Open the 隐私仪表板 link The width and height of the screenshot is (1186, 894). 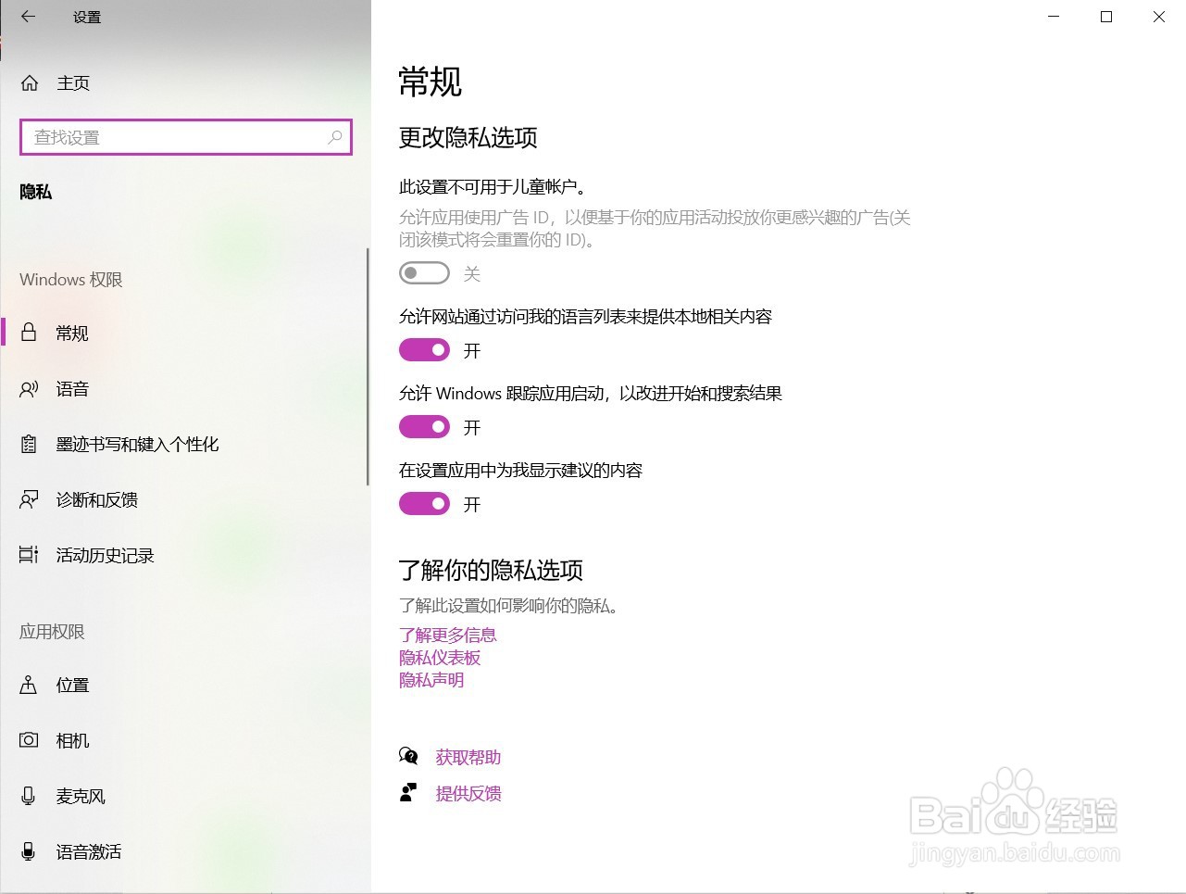click(440, 658)
